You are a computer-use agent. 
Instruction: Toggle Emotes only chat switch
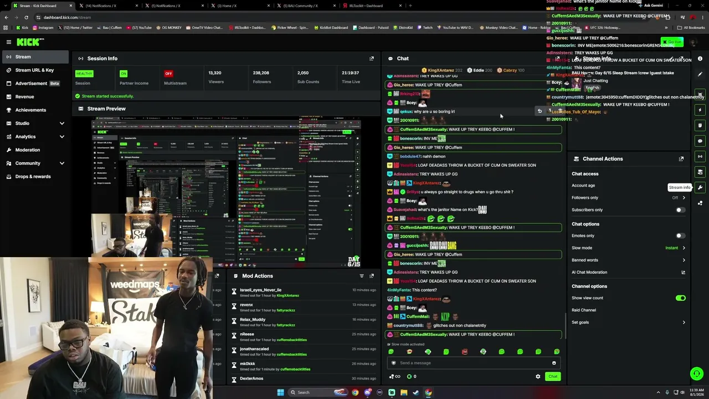pos(680,236)
